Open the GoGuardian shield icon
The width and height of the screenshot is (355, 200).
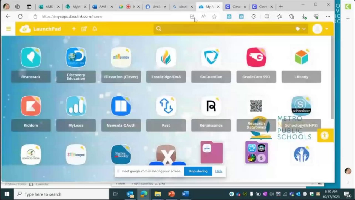[211, 57]
